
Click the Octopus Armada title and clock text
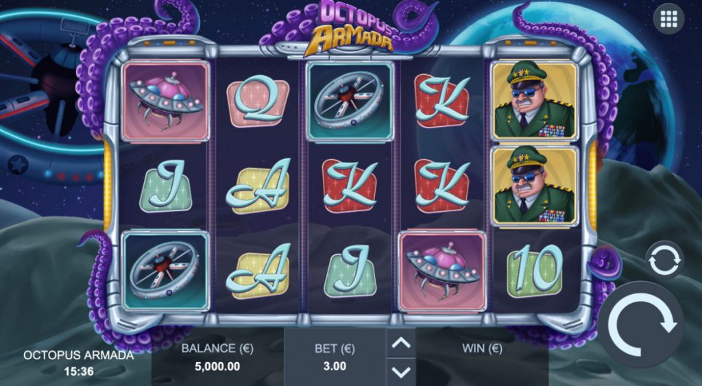[x=78, y=363]
